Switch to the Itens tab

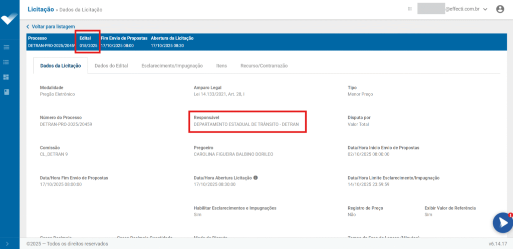[221, 65]
